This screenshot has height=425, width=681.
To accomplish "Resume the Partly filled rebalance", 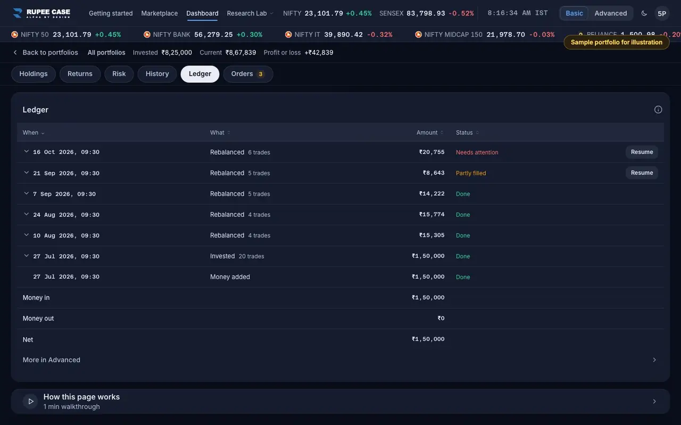I will (642, 173).
